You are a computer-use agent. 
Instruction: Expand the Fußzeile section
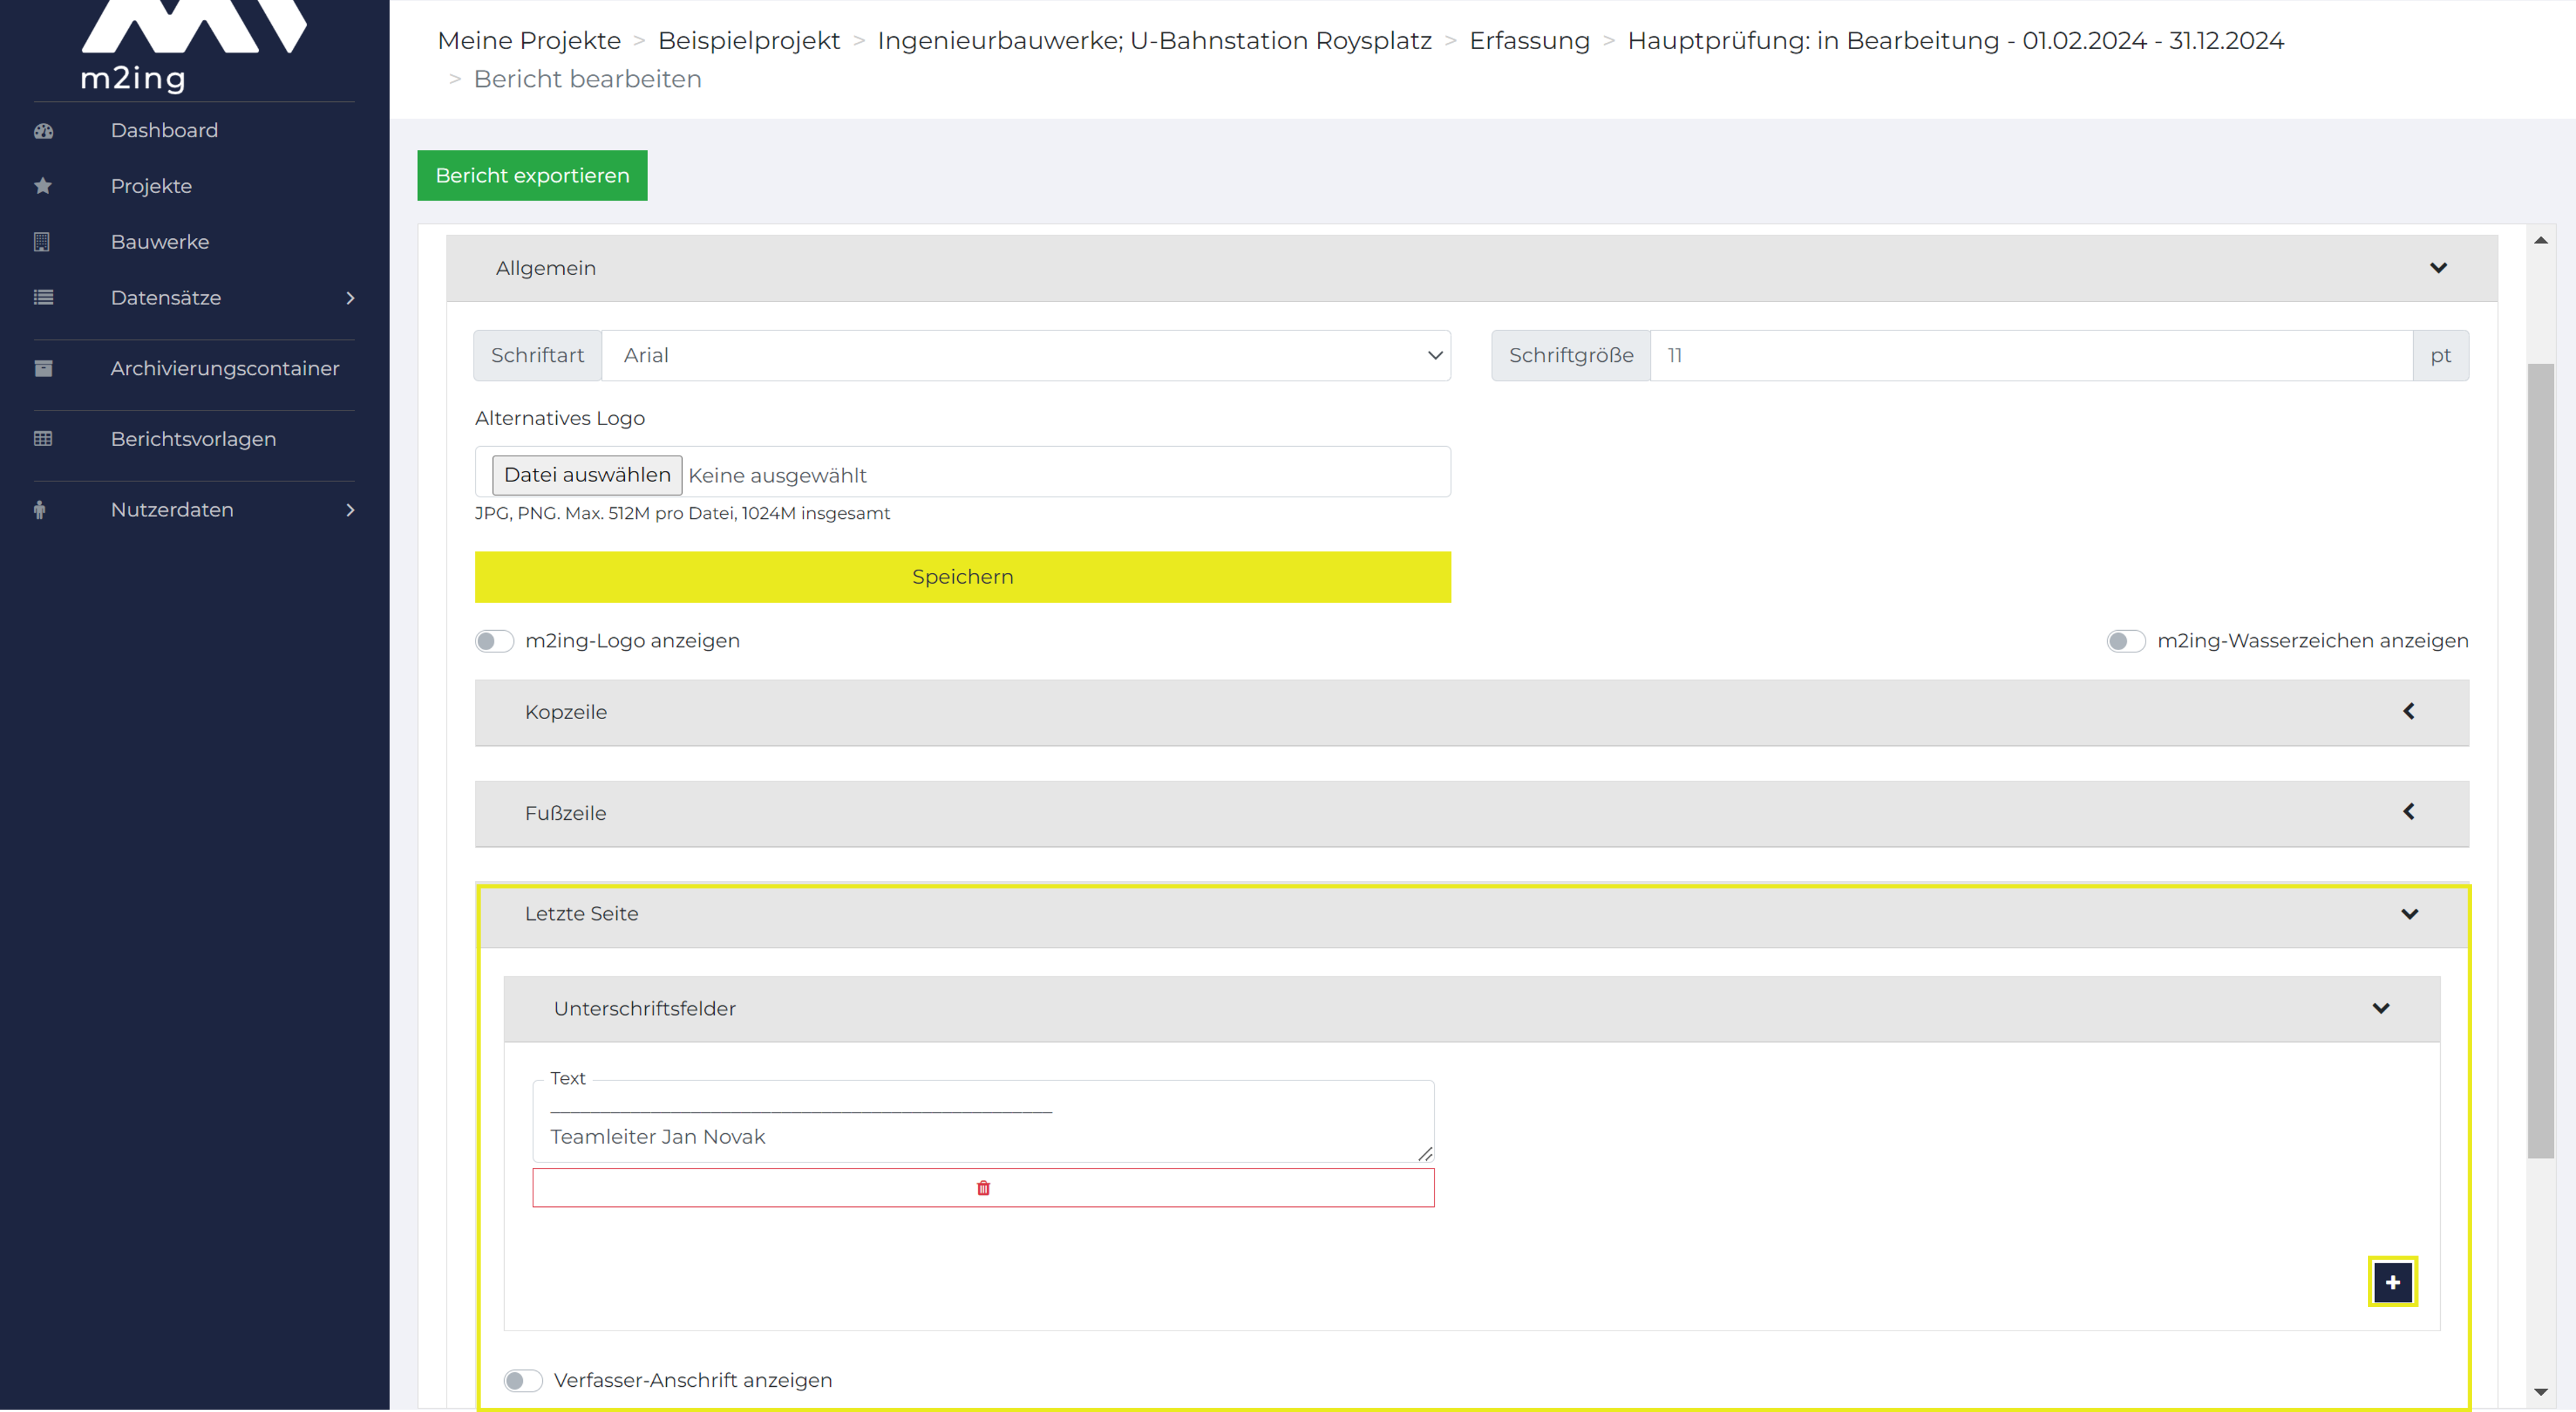pos(1471,813)
